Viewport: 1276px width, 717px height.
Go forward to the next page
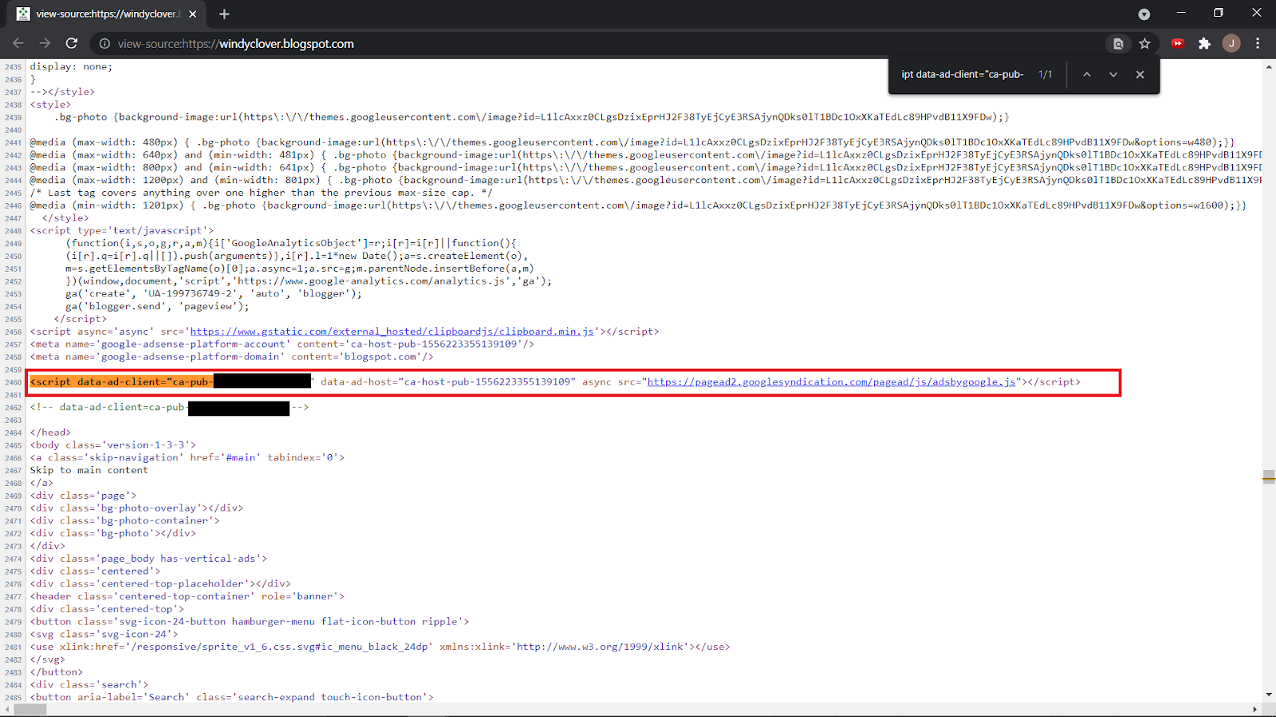pyautogui.click(x=45, y=43)
